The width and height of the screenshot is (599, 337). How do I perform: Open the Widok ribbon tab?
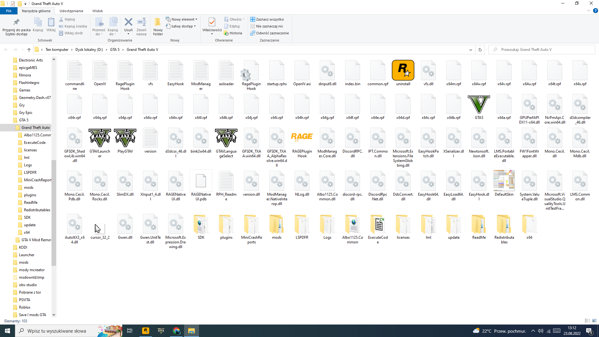click(x=97, y=11)
